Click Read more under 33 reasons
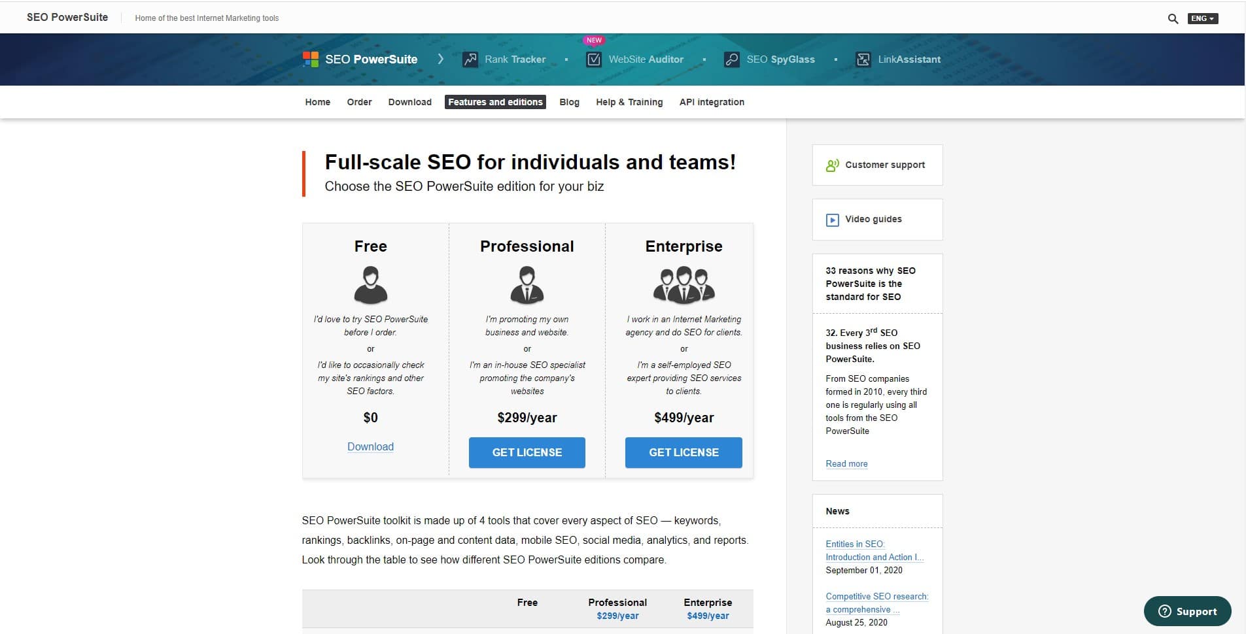This screenshot has height=634, width=1246. click(846, 463)
